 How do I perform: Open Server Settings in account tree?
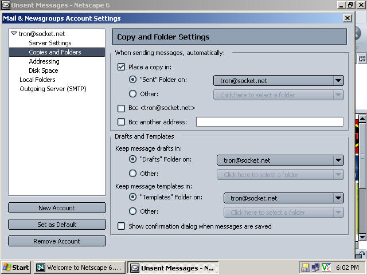[x=50, y=43]
